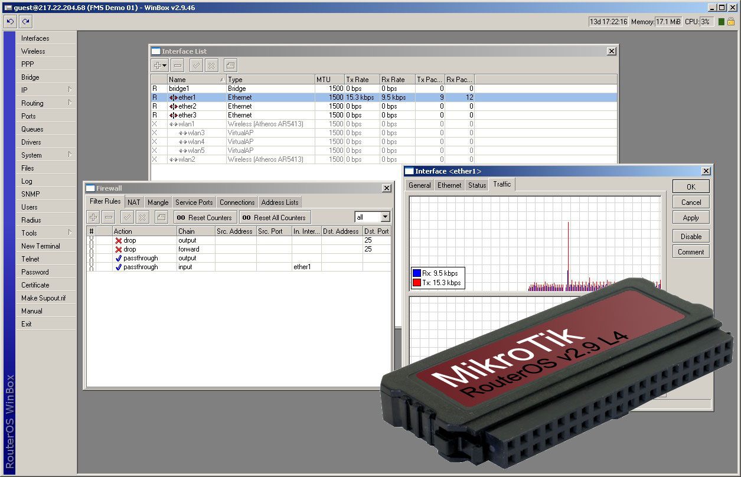This screenshot has height=477, width=741.
Task: Click OK in the ether1 interface dialog
Action: (x=691, y=187)
